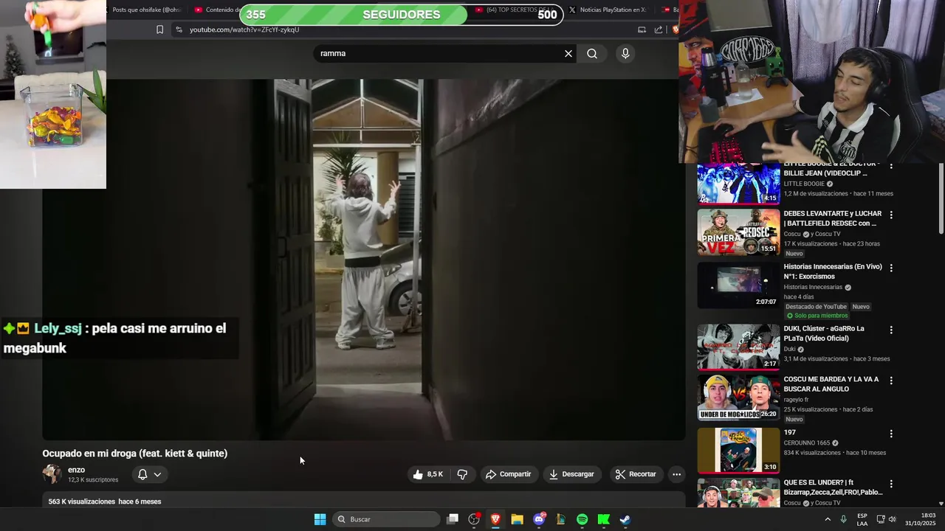Image resolution: width=945 pixels, height=531 pixels.
Task: Expand description at '563 K visualizaciones'
Action: click(105, 502)
